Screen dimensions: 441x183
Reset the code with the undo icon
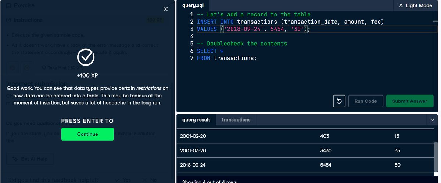tap(339, 101)
